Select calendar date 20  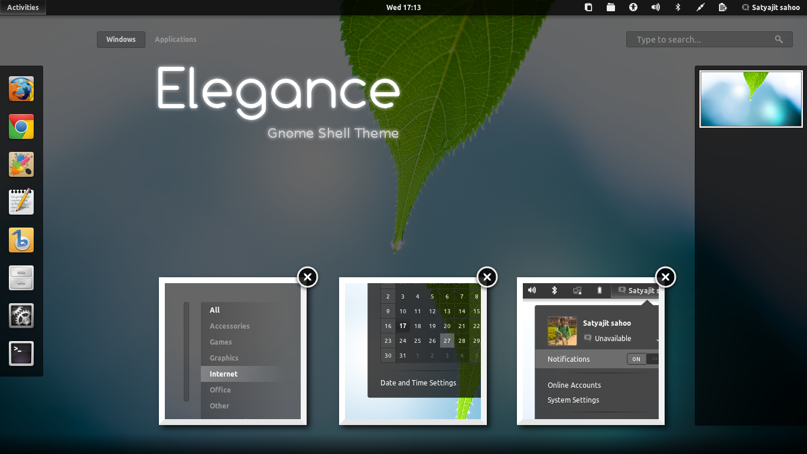[x=447, y=326]
